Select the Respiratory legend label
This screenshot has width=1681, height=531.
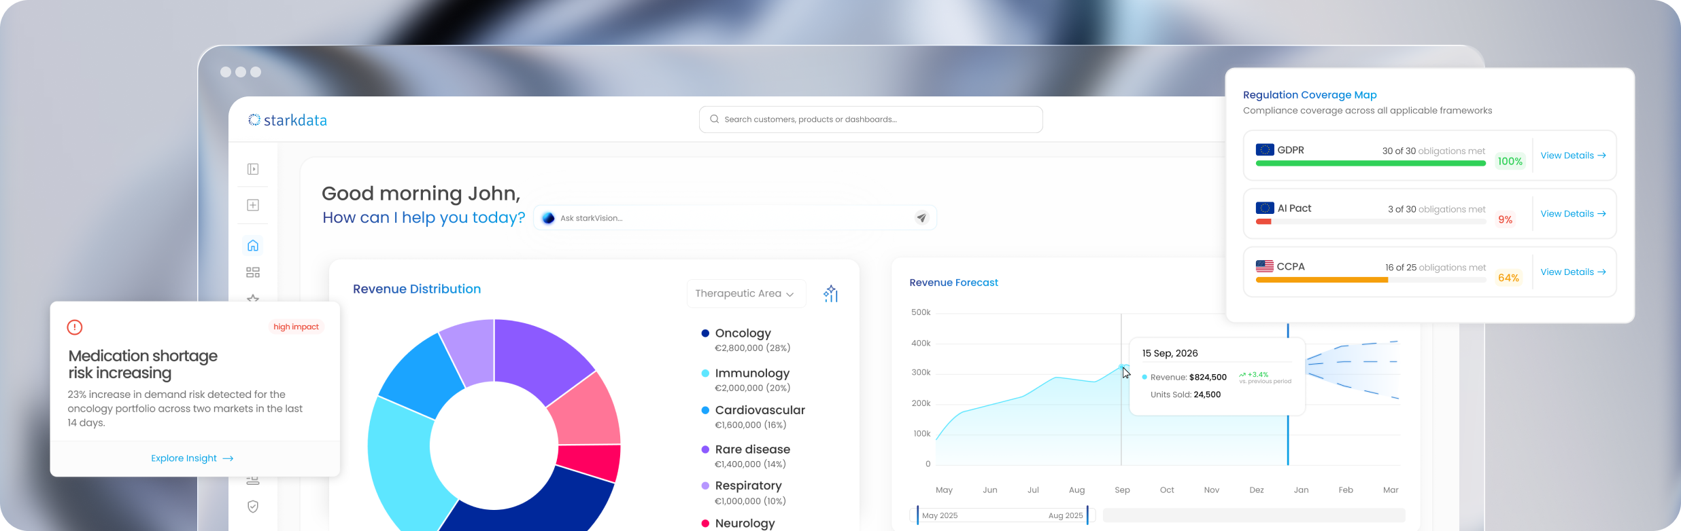(x=748, y=486)
